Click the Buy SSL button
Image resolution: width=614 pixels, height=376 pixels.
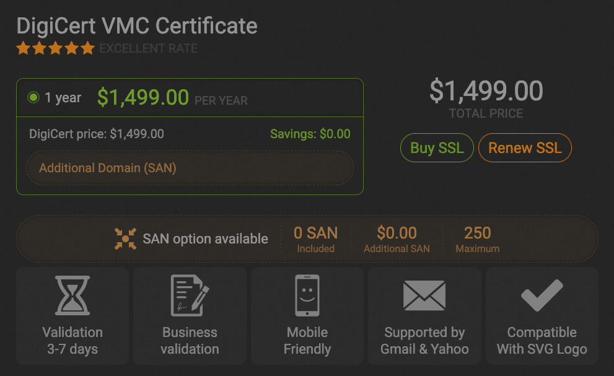point(437,147)
